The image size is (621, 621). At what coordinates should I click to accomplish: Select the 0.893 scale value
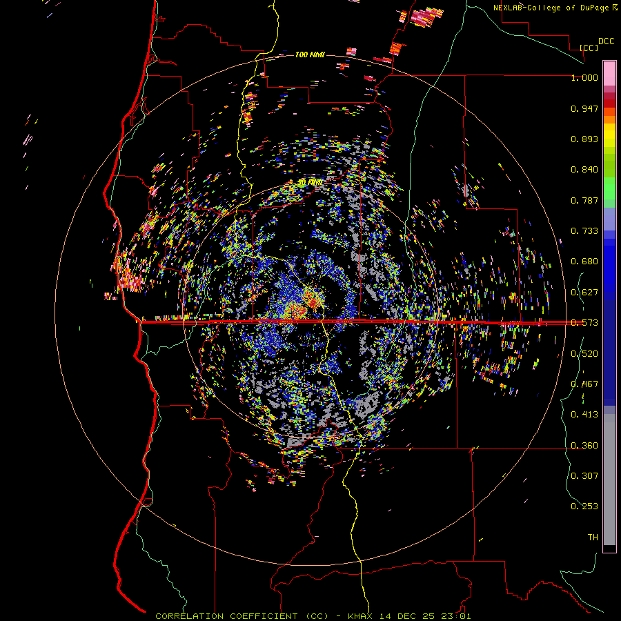tap(584, 139)
